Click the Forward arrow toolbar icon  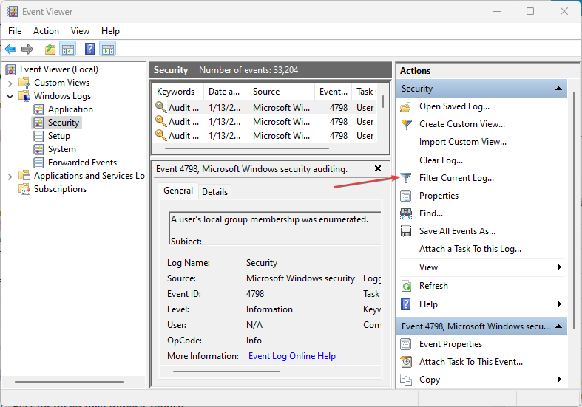point(27,49)
